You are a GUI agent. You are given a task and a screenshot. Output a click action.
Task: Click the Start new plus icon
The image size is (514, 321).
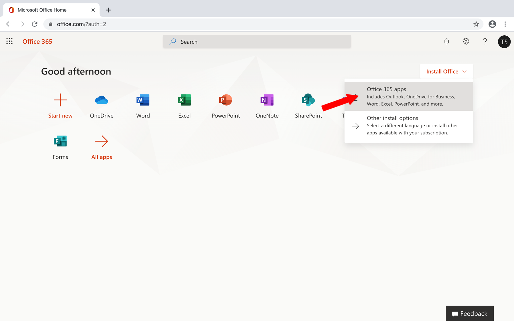click(x=60, y=100)
